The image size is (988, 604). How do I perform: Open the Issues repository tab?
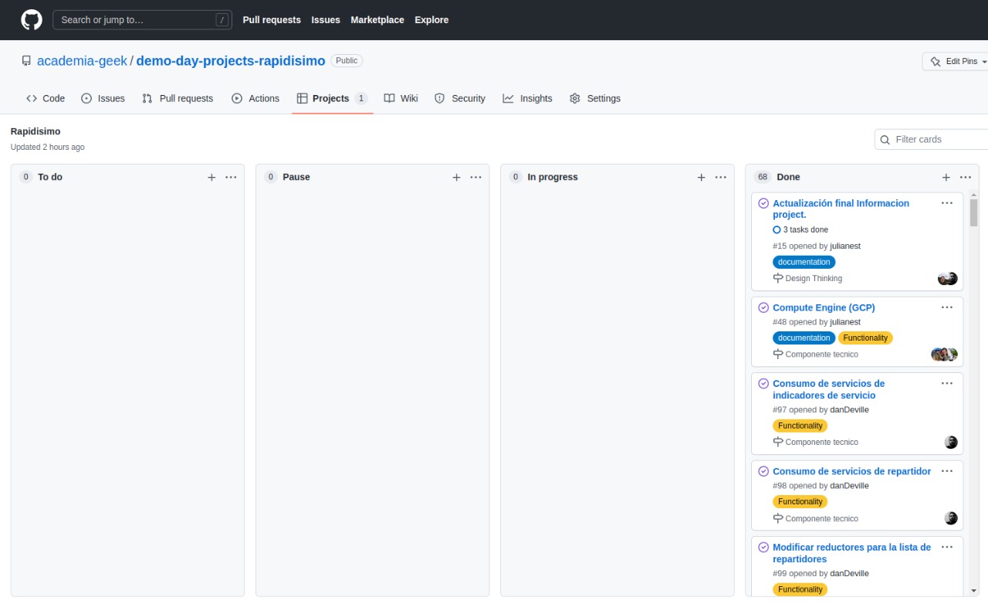103,98
